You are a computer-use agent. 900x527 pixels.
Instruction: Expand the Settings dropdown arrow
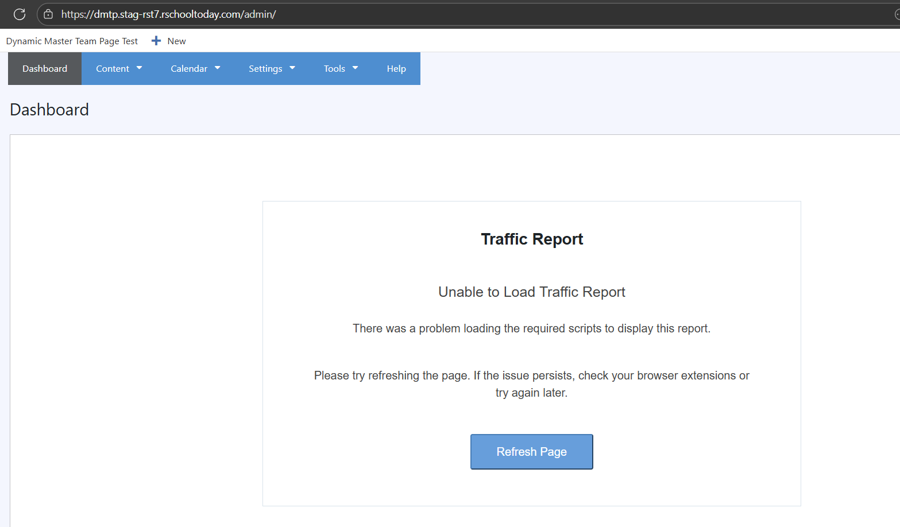pyautogui.click(x=292, y=68)
